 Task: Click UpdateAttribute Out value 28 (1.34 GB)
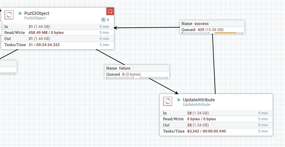[198, 125]
